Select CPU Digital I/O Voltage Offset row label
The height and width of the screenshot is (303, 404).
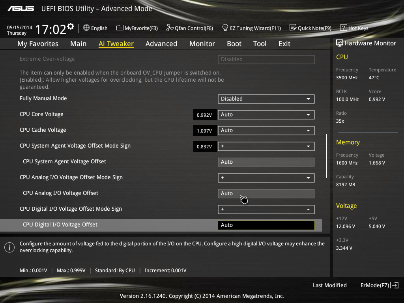pos(60,224)
